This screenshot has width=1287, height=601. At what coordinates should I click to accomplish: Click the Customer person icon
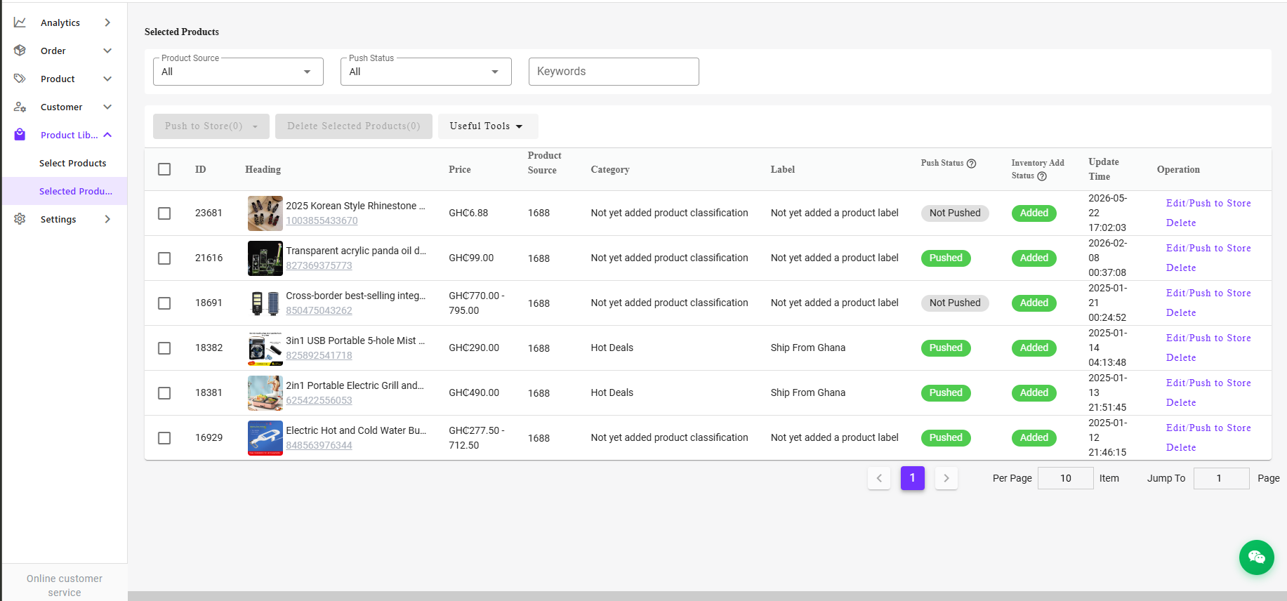pyautogui.click(x=20, y=107)
